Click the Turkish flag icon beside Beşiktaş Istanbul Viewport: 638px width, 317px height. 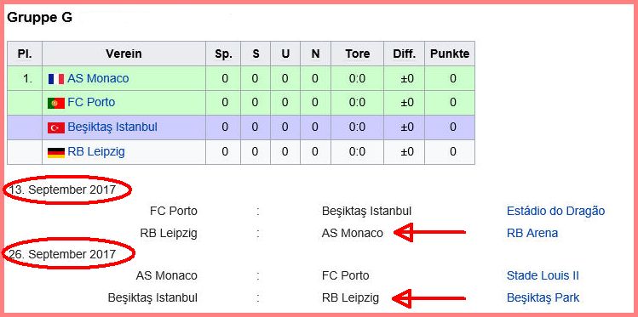56,127
